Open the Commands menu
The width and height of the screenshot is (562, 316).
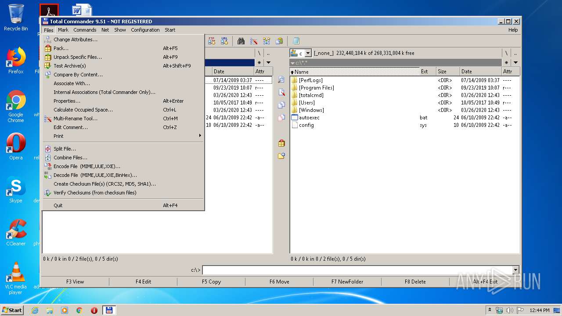[x=85, y=30]
